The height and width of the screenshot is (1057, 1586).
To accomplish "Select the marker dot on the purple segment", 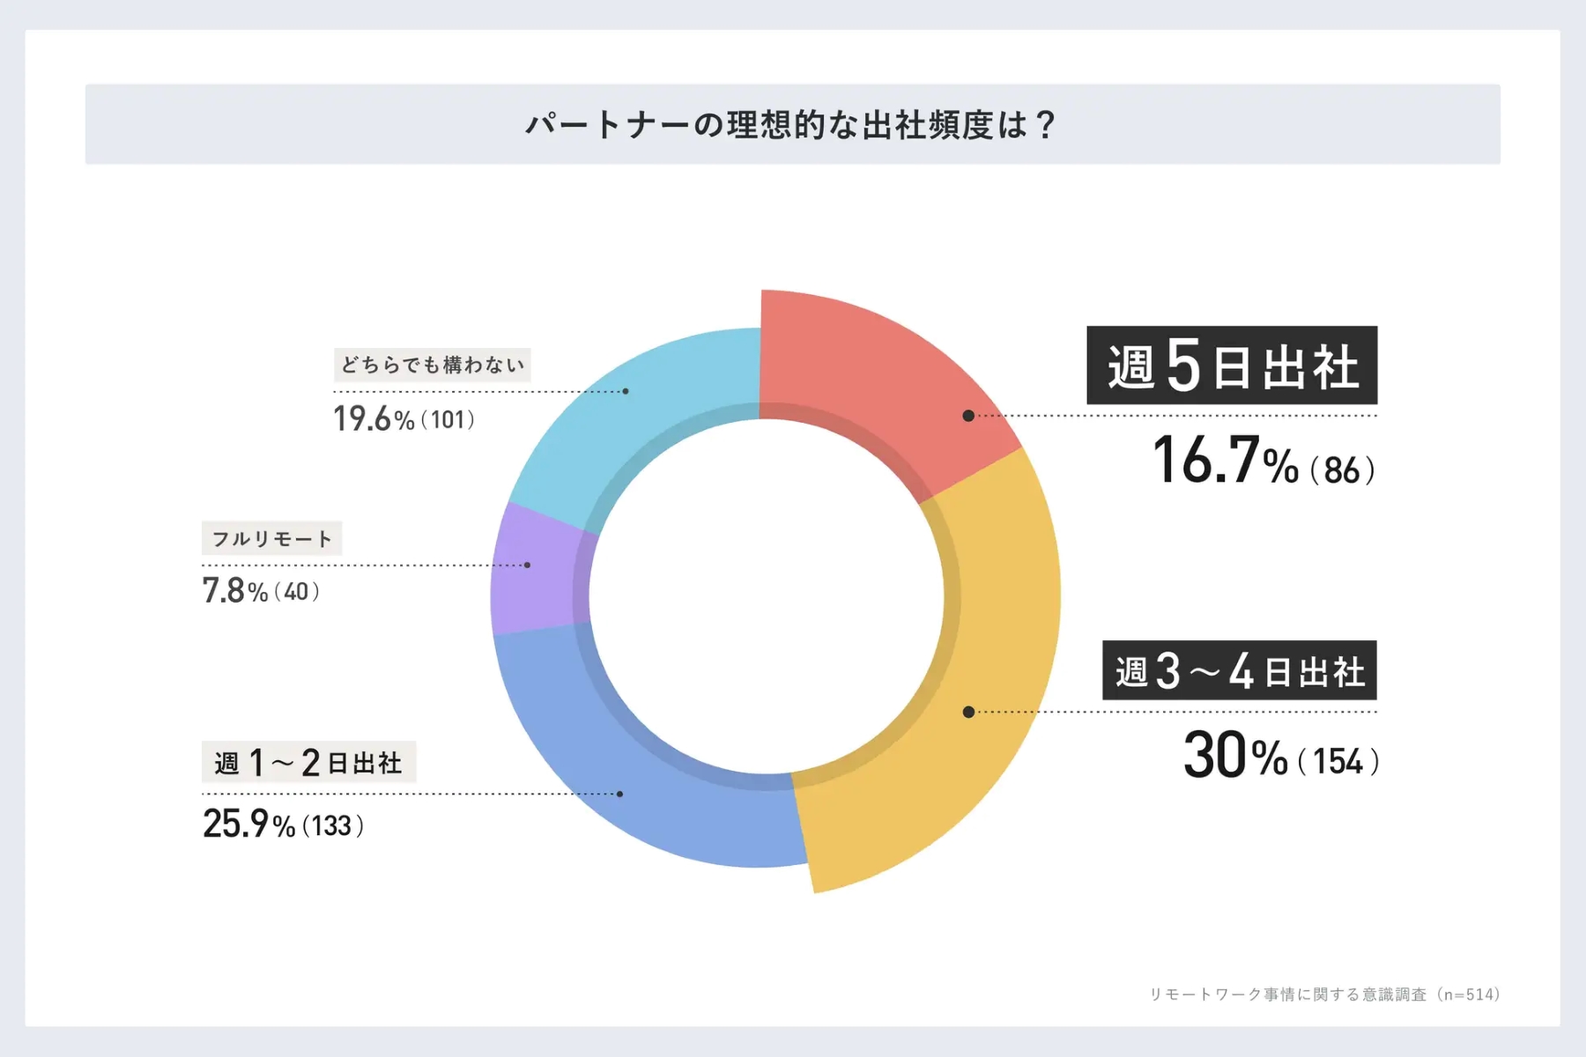I will (527, 565).
